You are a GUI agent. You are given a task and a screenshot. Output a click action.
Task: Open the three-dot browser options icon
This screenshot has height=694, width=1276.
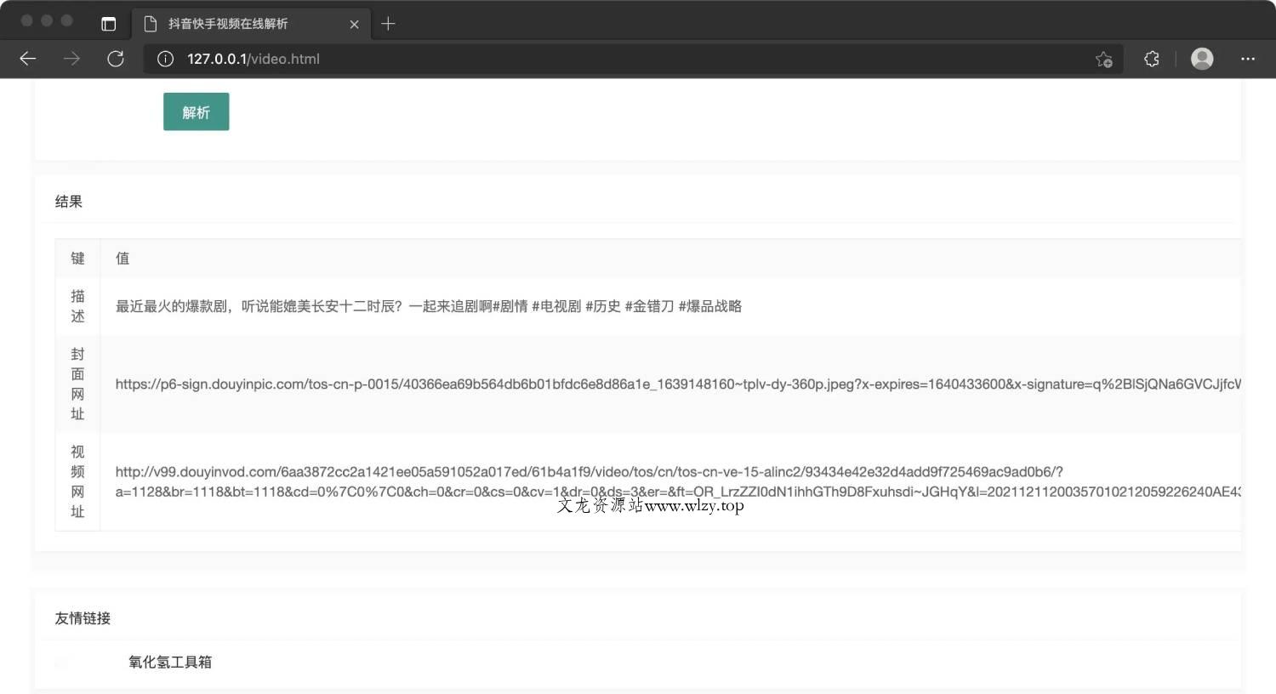[x=1248, y=59]
